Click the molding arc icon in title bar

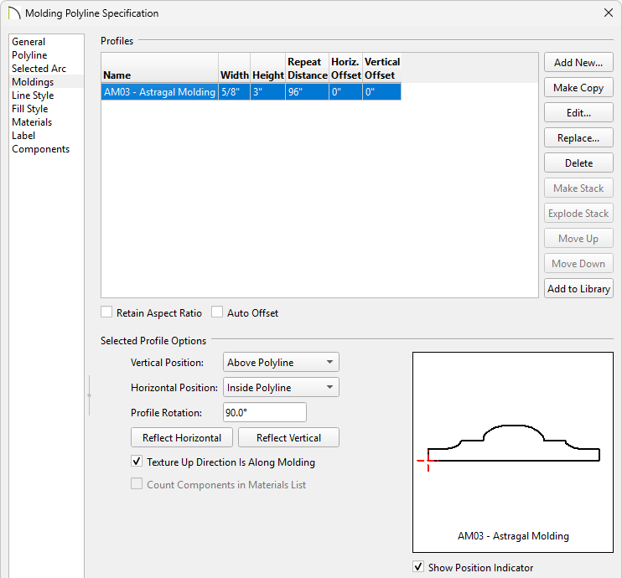[x=14, y=13]
